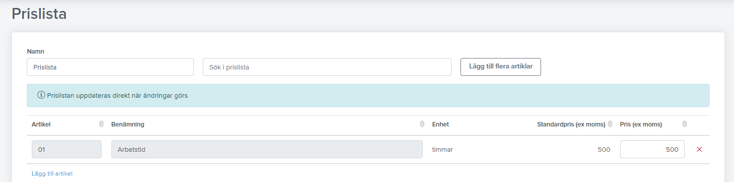Click the Lägg till artikel link
This screenshot has width=734, height=182.
52,174
